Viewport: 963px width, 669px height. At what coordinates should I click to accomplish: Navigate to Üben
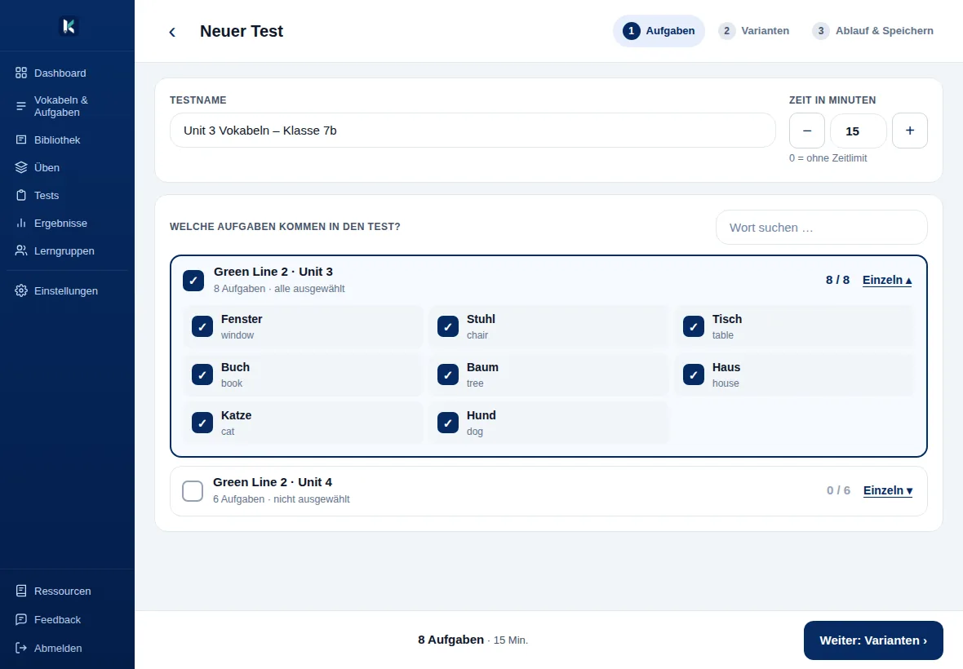pyautogui.click(x=67, y=167)
